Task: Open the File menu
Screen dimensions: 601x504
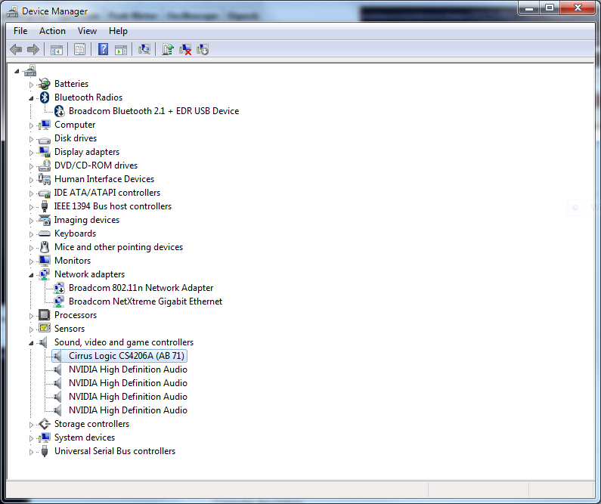Action: pos(20,31)
